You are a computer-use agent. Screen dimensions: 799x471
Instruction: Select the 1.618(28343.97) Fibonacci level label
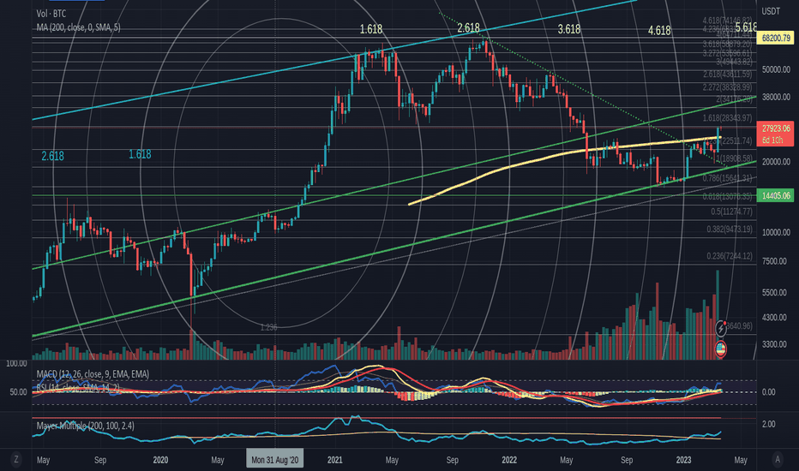[727, 117]
